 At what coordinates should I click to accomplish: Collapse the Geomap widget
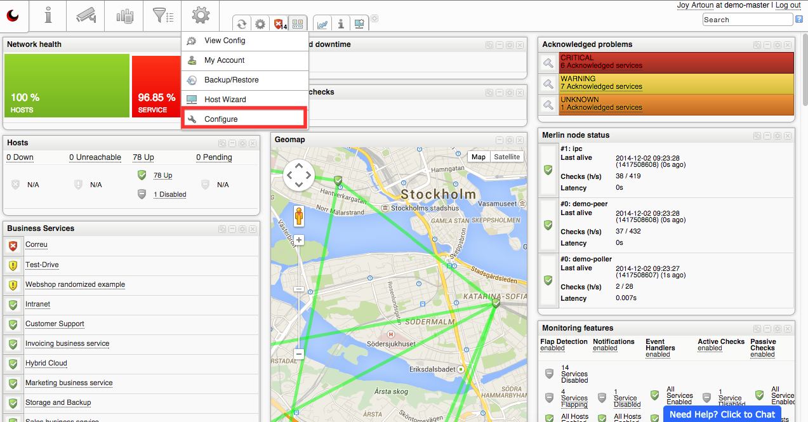click(x=500, y=140)
